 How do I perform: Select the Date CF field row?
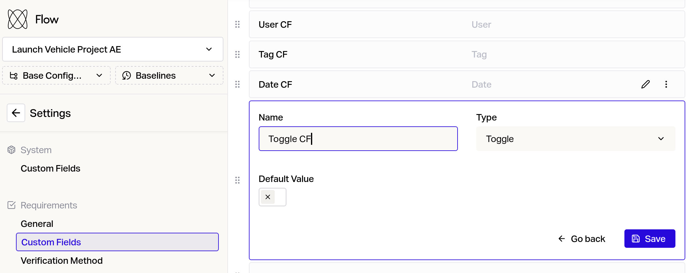click(x=467, y=84)
